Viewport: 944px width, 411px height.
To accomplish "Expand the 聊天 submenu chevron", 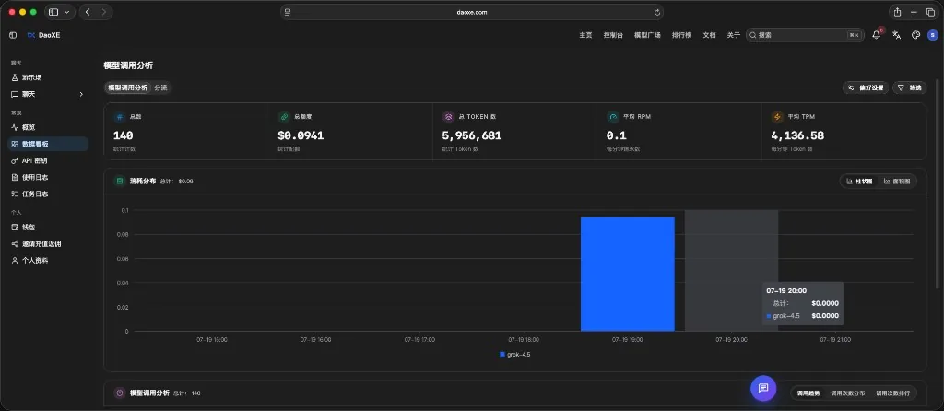I will (81, 95).
